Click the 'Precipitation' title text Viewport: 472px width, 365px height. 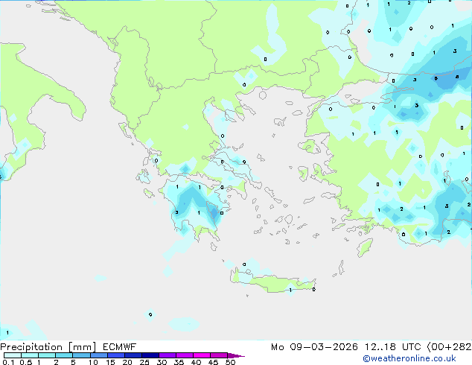[31, 347]
